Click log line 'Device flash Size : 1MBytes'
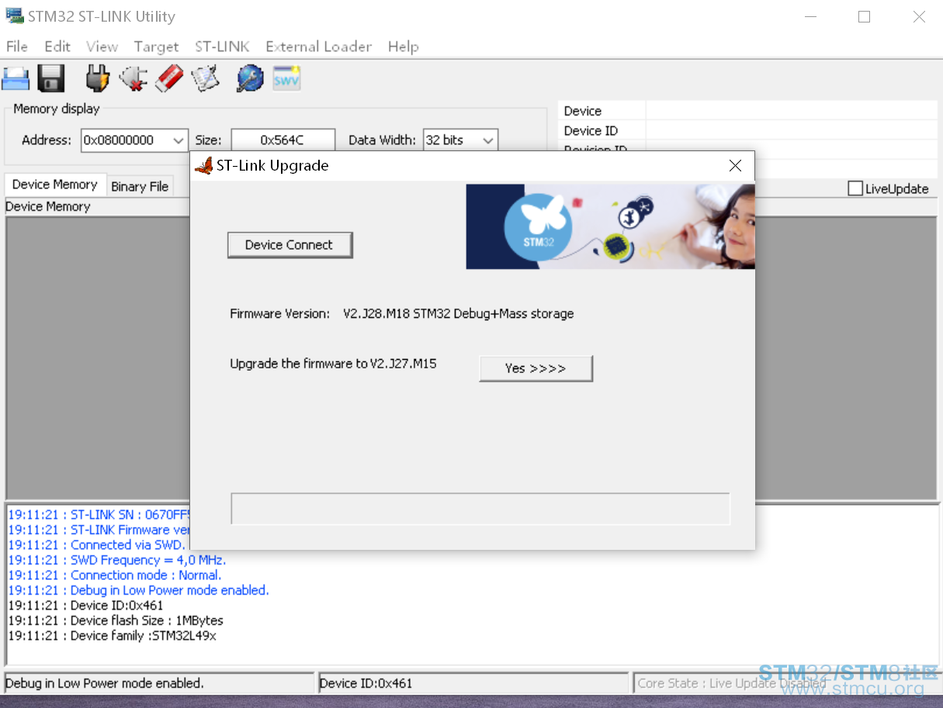Image resolution: width=943 pixels, height=708 pixels. click(116, 620)
